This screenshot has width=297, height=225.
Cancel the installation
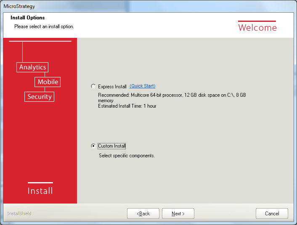point(272,214)
